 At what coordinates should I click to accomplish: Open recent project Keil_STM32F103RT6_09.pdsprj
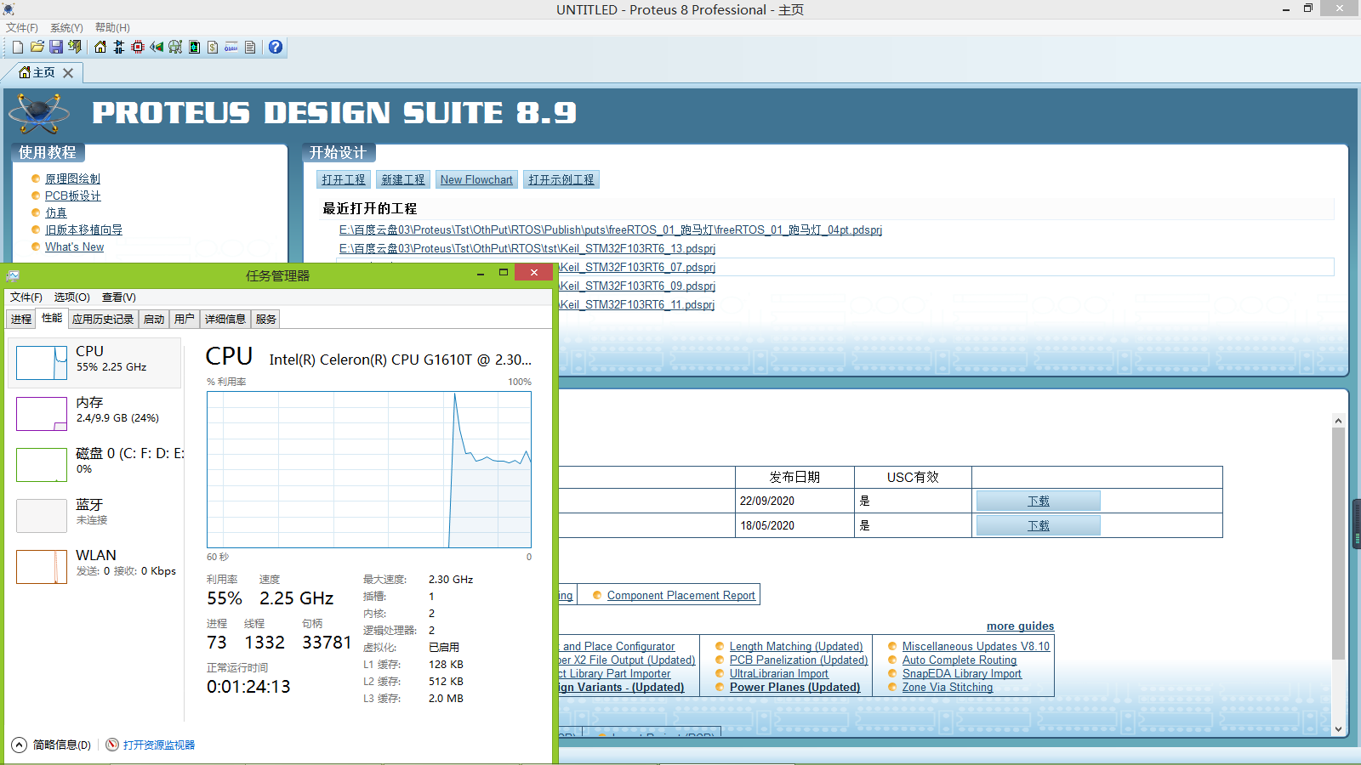637,286
